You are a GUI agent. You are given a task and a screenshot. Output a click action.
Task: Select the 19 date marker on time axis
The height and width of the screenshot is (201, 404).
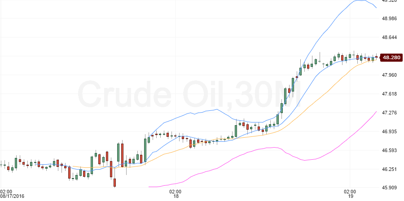click(350, 197)
